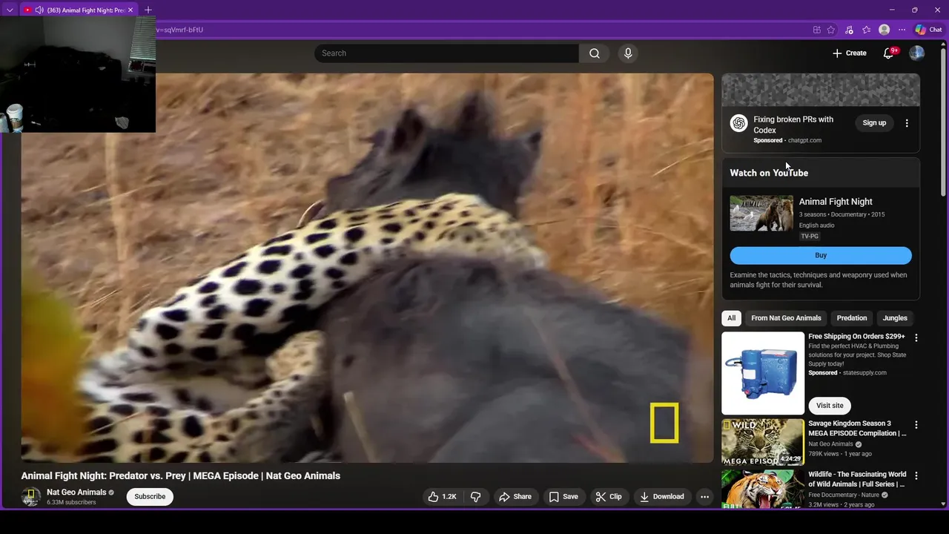Clip the video with scissors button
The height and width of the screenshot is (534, 949).
tap(609, 497)
